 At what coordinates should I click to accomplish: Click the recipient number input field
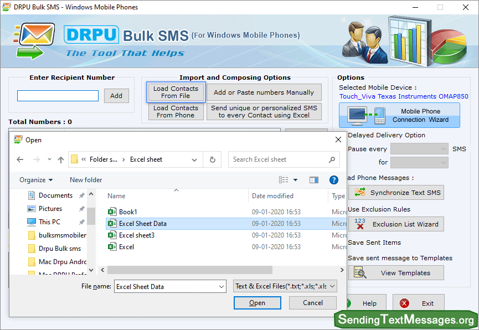tap(58, 96)
